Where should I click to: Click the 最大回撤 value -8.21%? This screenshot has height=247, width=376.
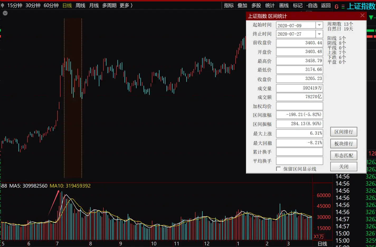pos(299,143)
